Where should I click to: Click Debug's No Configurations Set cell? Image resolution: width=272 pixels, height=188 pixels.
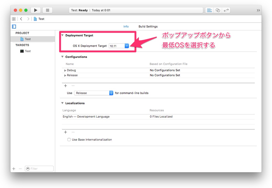point(165,70)
